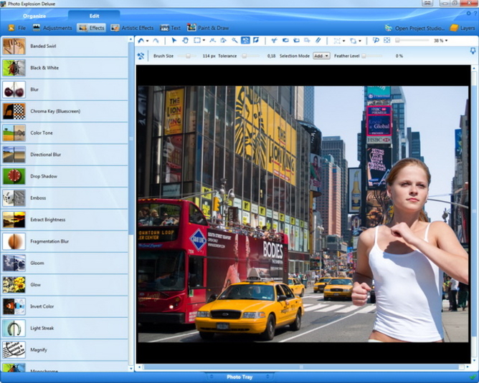Adjust the Brush Size slider
This screenshot has height=383, width=479.
pyautogui.click(x=188, y=56)
